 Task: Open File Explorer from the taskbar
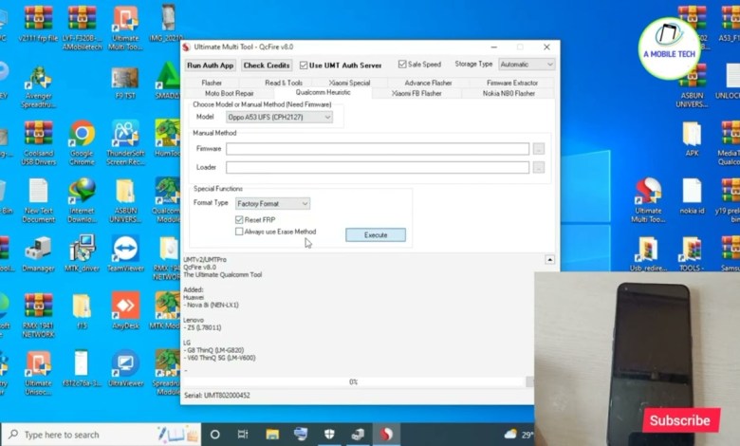272,435
